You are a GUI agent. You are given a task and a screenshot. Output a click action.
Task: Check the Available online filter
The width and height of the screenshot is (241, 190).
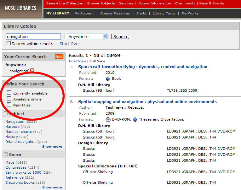(x=9, y=99)
